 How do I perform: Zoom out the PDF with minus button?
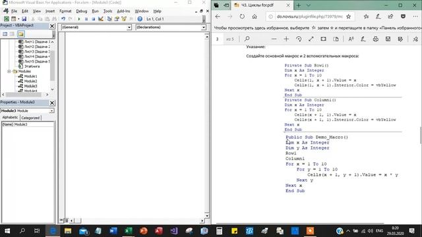(274, 39)
